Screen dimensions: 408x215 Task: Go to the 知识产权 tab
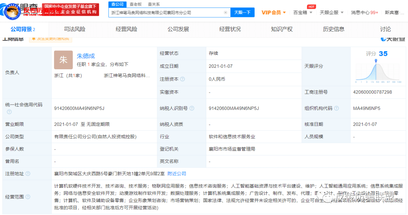click(281, 29)
